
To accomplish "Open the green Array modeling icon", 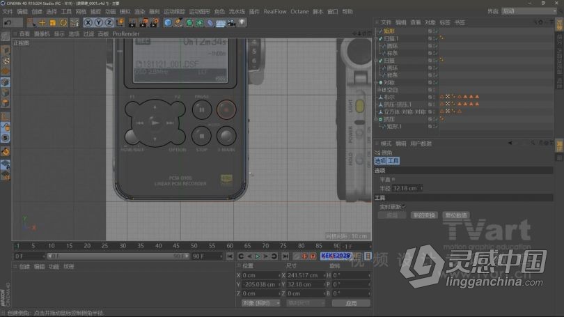I will [200, 23].
